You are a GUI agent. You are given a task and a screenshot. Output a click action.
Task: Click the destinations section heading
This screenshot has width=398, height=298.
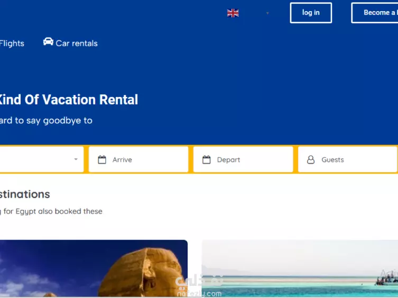coord(25,194)
